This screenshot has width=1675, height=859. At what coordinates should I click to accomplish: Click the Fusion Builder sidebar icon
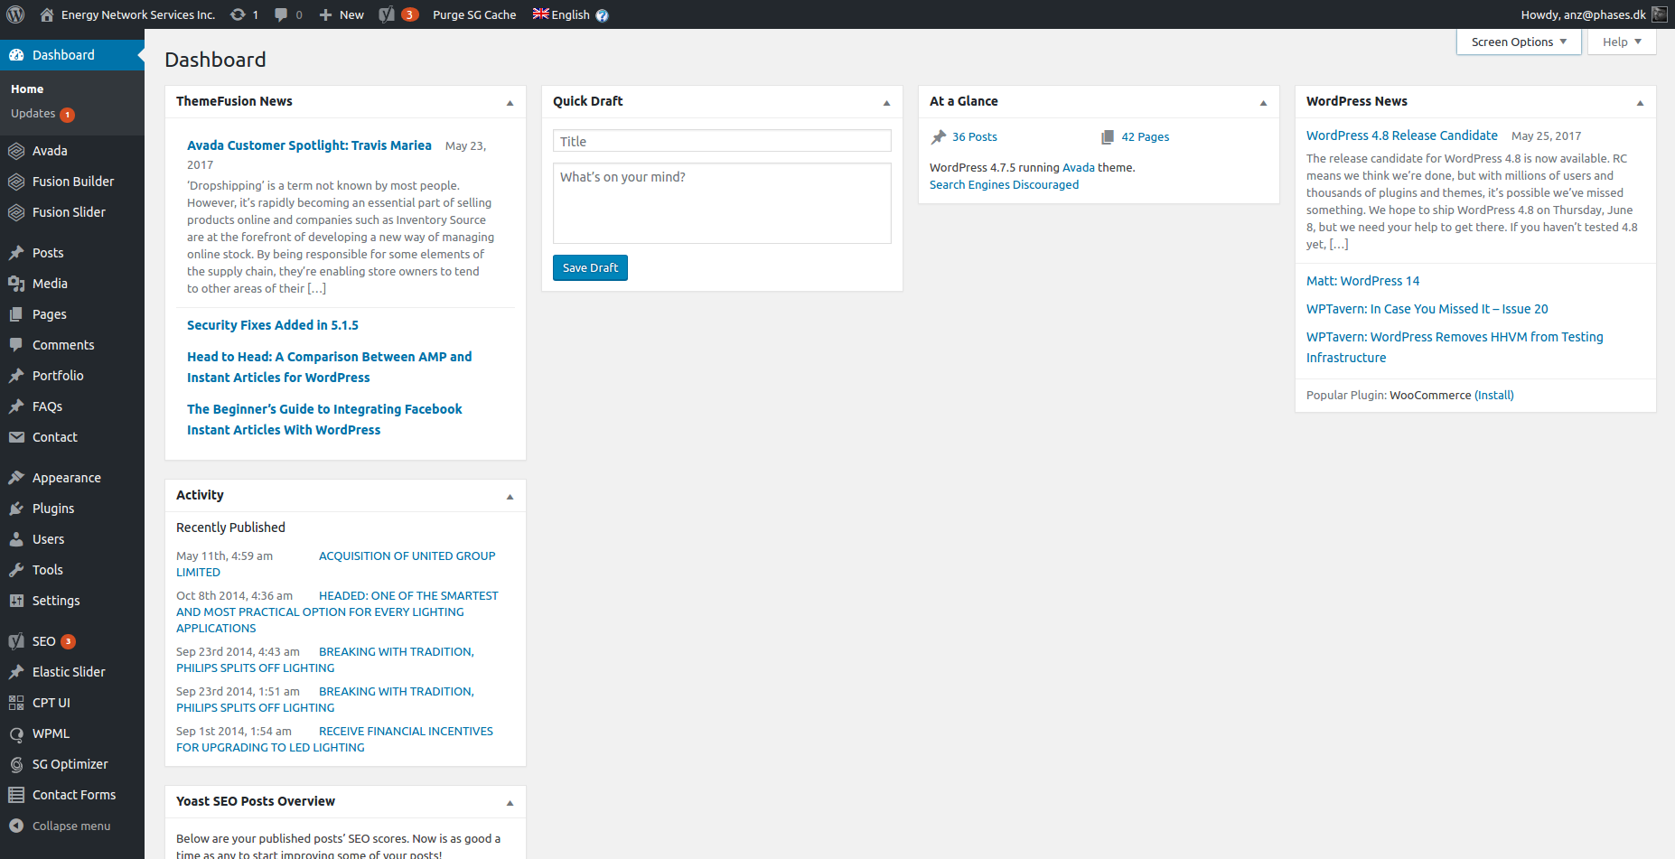[16, 182]
